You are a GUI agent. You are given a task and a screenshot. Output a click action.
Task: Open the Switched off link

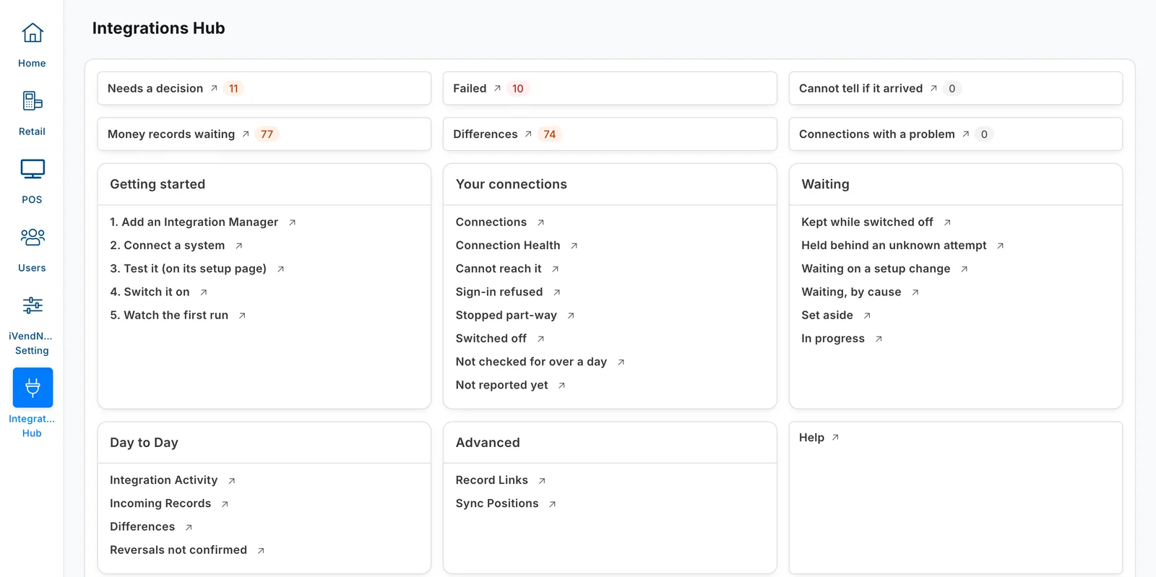[x=491, y=339]
